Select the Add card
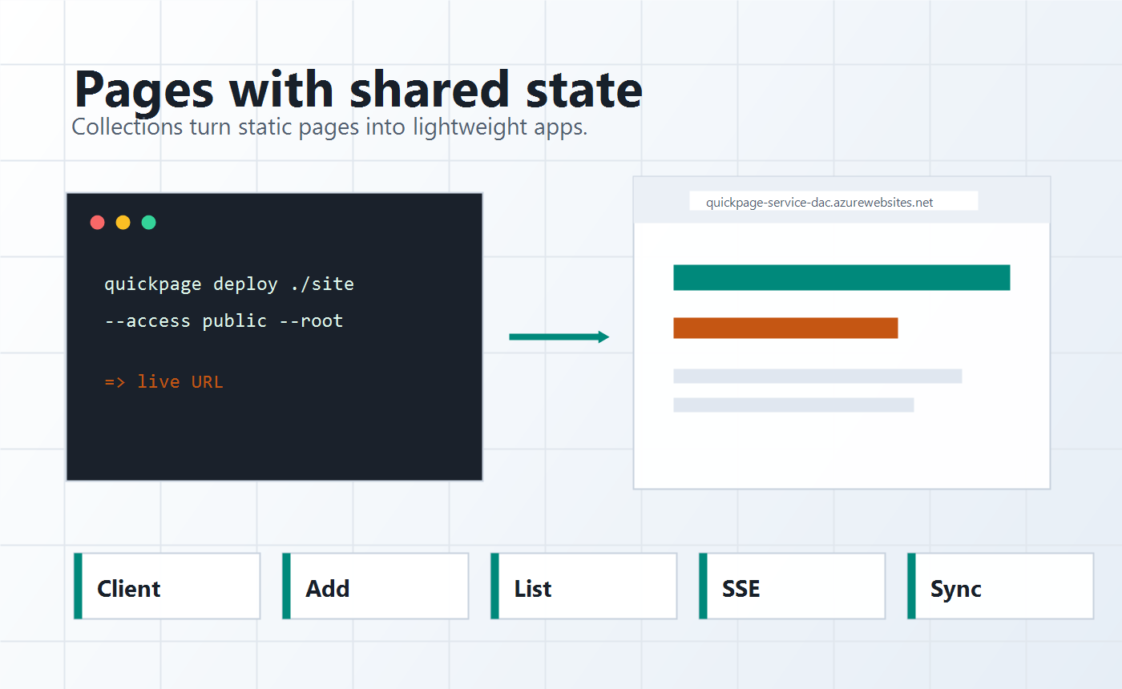 [x=376, y=586]
